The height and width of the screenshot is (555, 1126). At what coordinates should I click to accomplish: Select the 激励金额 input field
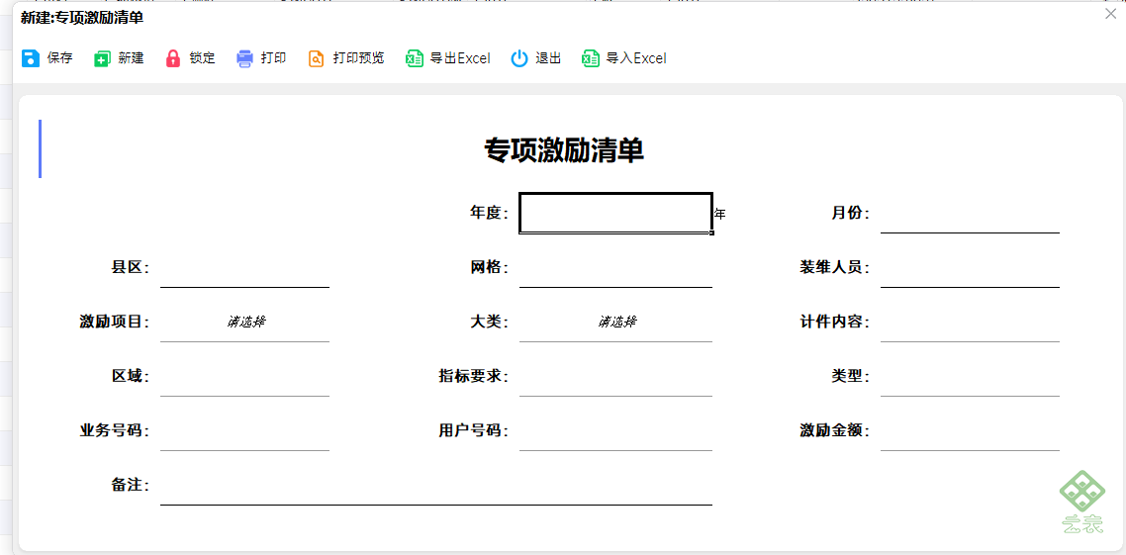(971, 430)
